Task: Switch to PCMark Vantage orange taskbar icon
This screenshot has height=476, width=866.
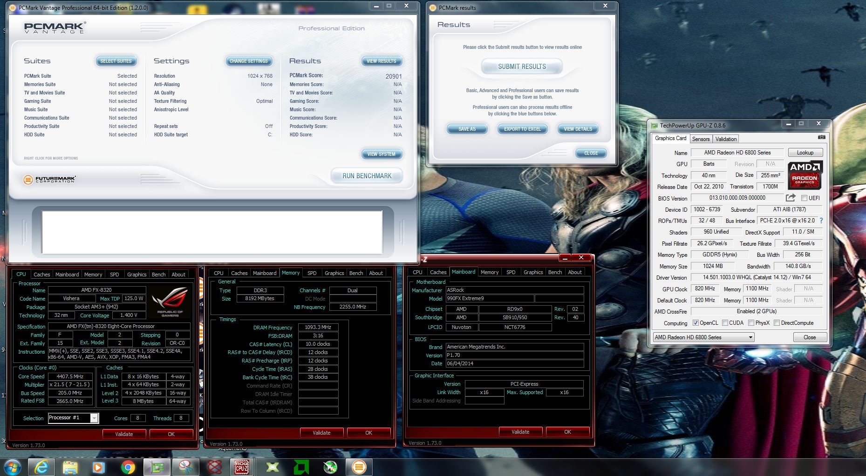Action: [x=359, y=467]
